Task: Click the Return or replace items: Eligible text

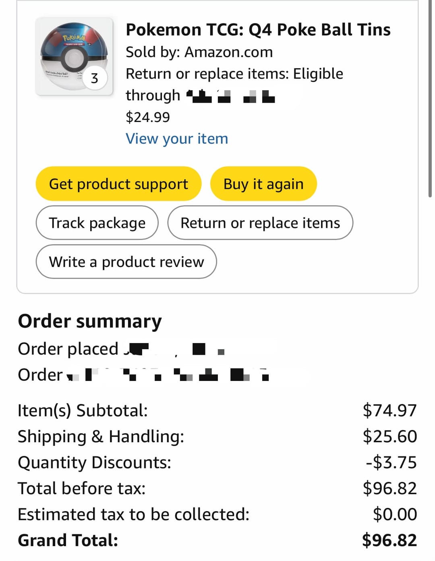Action: click(x=234, y=74)
